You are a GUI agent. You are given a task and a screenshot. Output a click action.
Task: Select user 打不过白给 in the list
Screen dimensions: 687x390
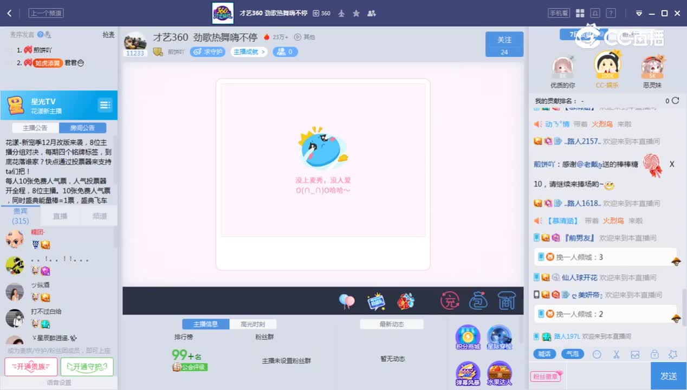coord(46,311)
